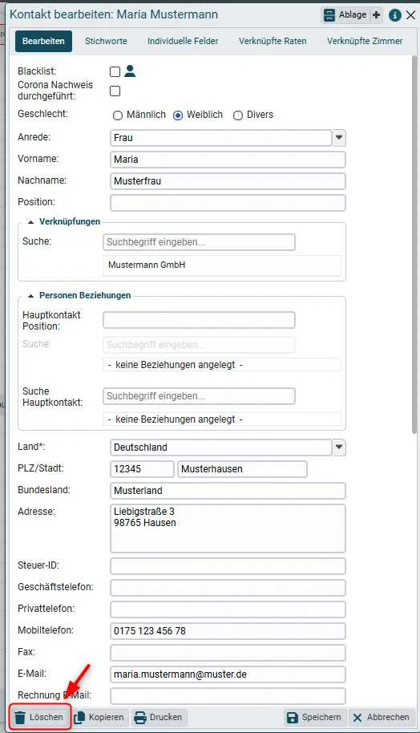Open the Anrede dropdown arrow
Image resolution: width=420 pixels, height=733 pixels.
click(x=339, y=138)
